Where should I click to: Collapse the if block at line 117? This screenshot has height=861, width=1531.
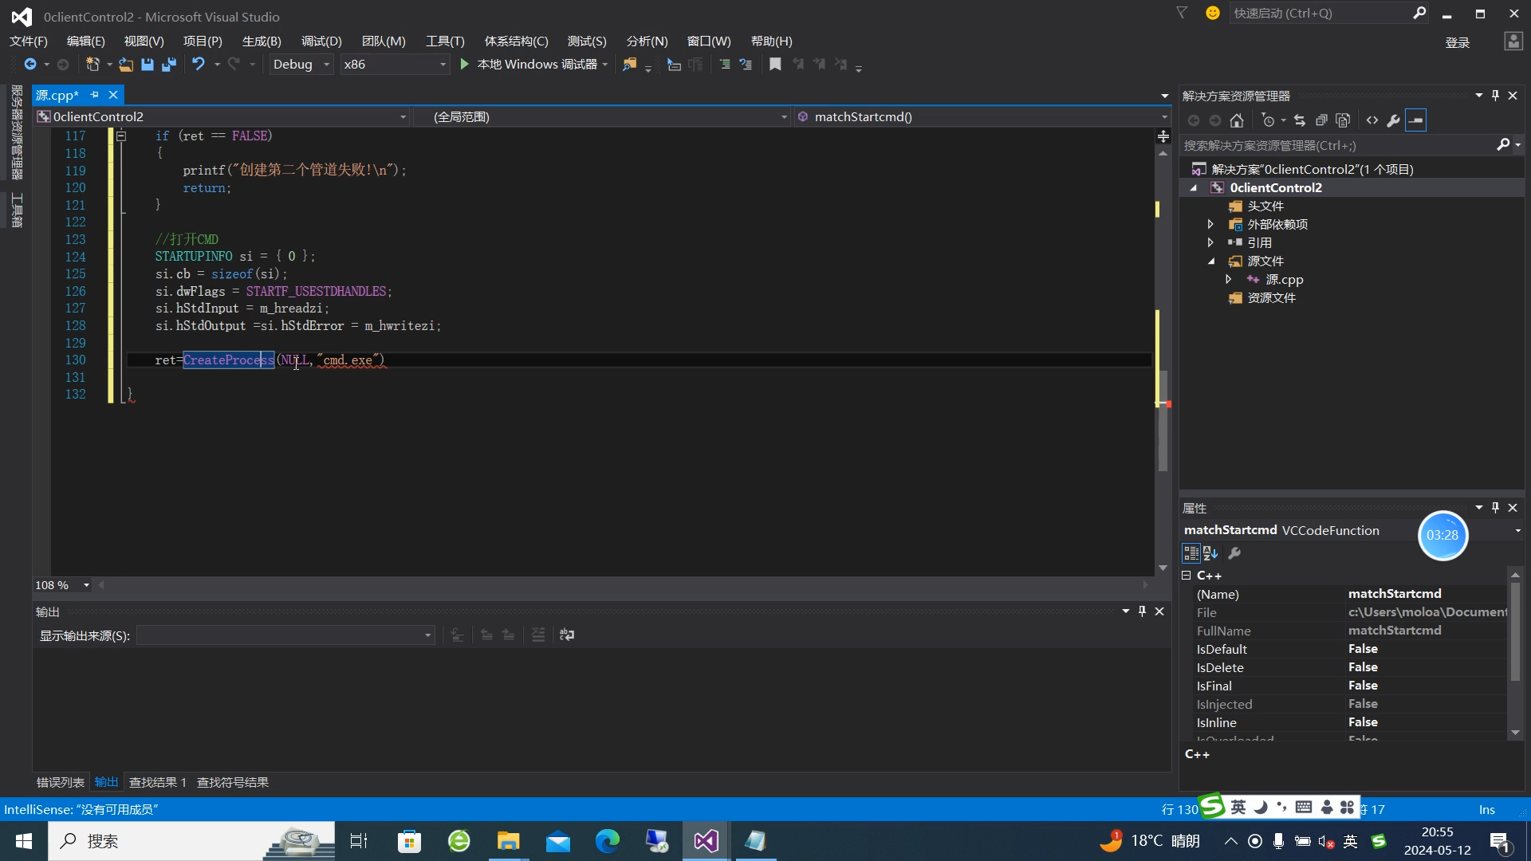point(121,136)
